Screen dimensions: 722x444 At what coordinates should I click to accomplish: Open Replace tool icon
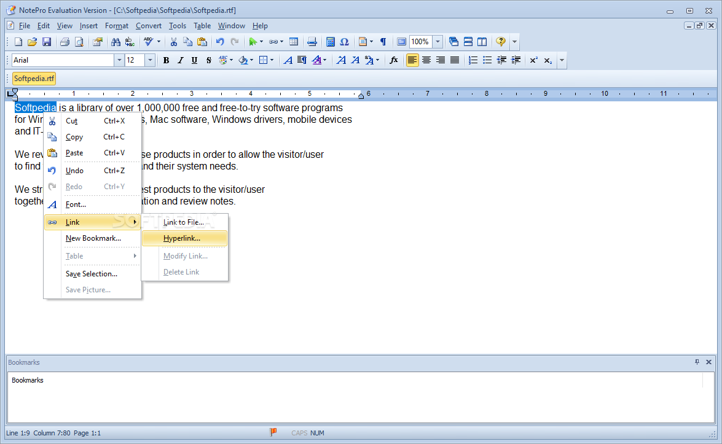[x=130, y=42]
